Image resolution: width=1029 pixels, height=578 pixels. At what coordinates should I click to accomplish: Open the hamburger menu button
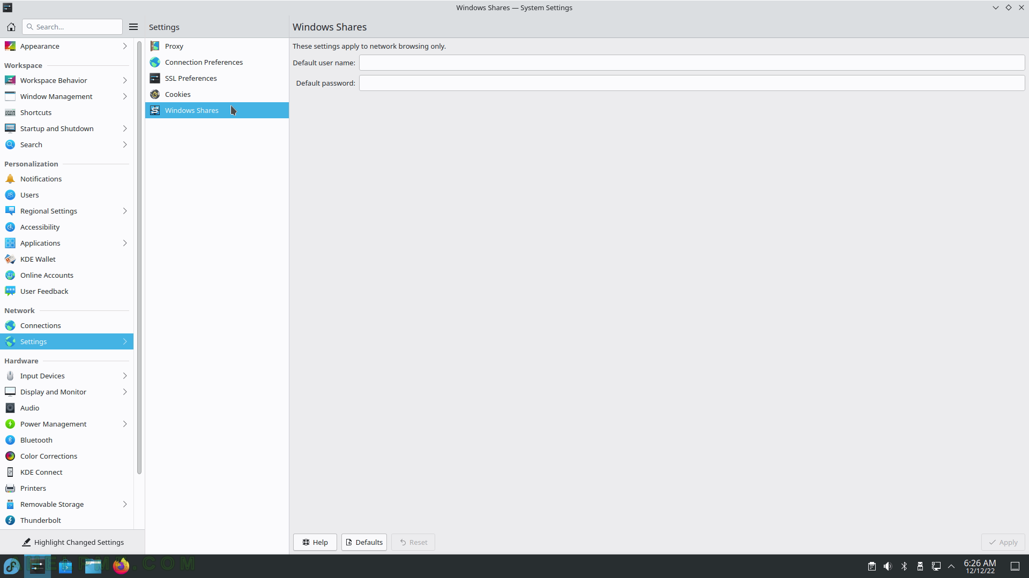133,27
